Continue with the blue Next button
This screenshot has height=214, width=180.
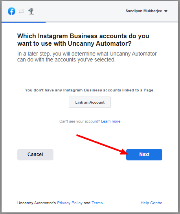pyautogui.click(x=144, y=154)
